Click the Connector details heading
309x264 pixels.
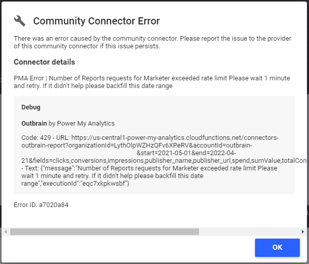[44, 62]
